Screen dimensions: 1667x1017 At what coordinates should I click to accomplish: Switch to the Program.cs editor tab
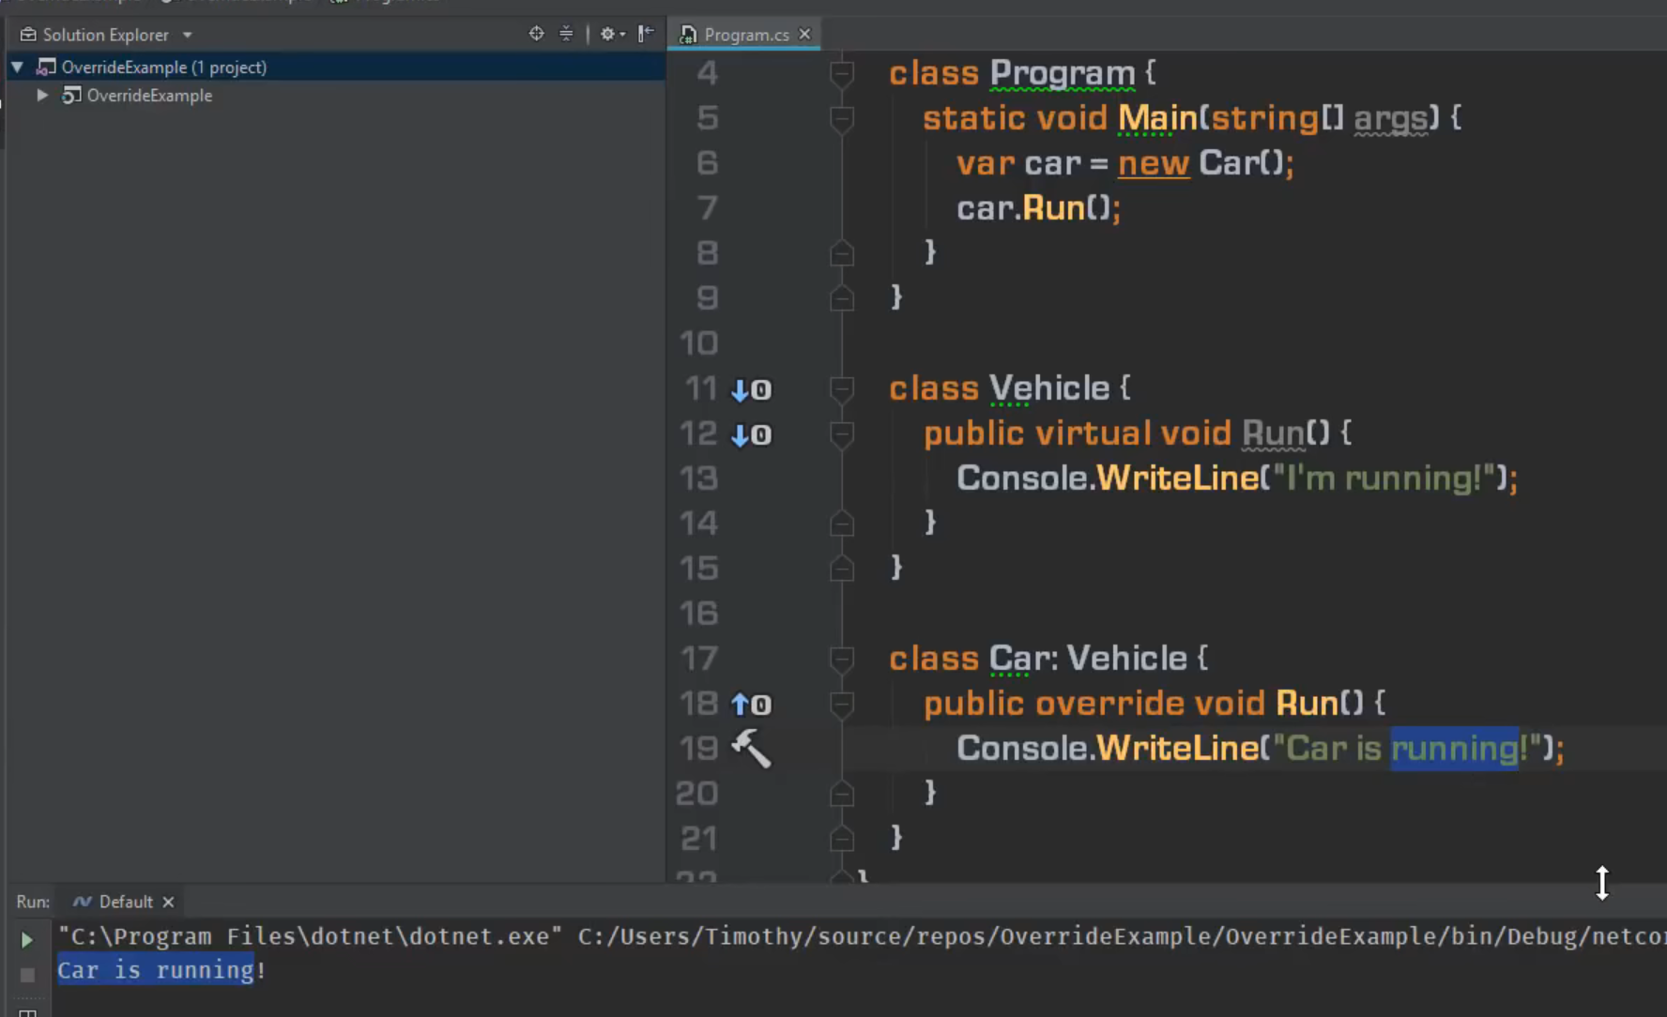(x=746, y=35)
